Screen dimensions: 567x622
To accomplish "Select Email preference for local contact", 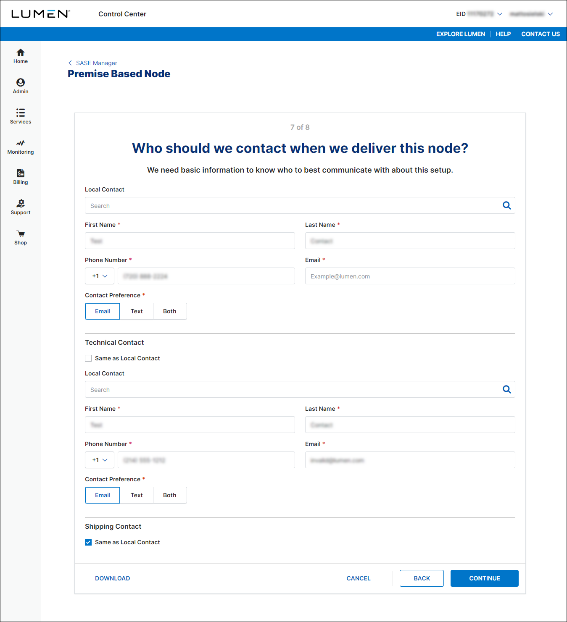I will point(103,311).
